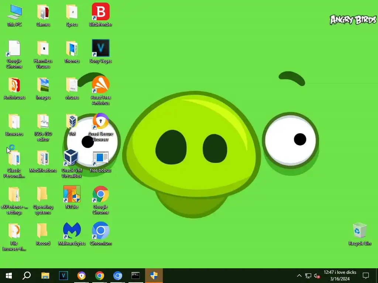
Task: Open the viruses folder
Action: click(x=72, y=88)
